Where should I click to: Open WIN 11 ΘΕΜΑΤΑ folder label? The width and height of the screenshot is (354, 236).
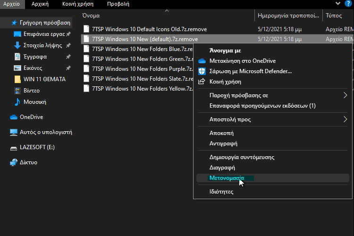(44, 79)
